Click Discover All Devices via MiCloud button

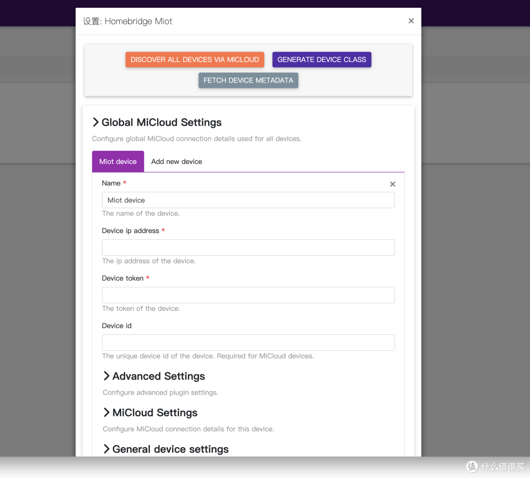coord(195,60)
